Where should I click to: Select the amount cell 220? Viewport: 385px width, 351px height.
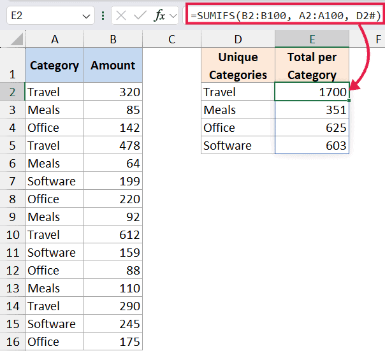point(113,199)
